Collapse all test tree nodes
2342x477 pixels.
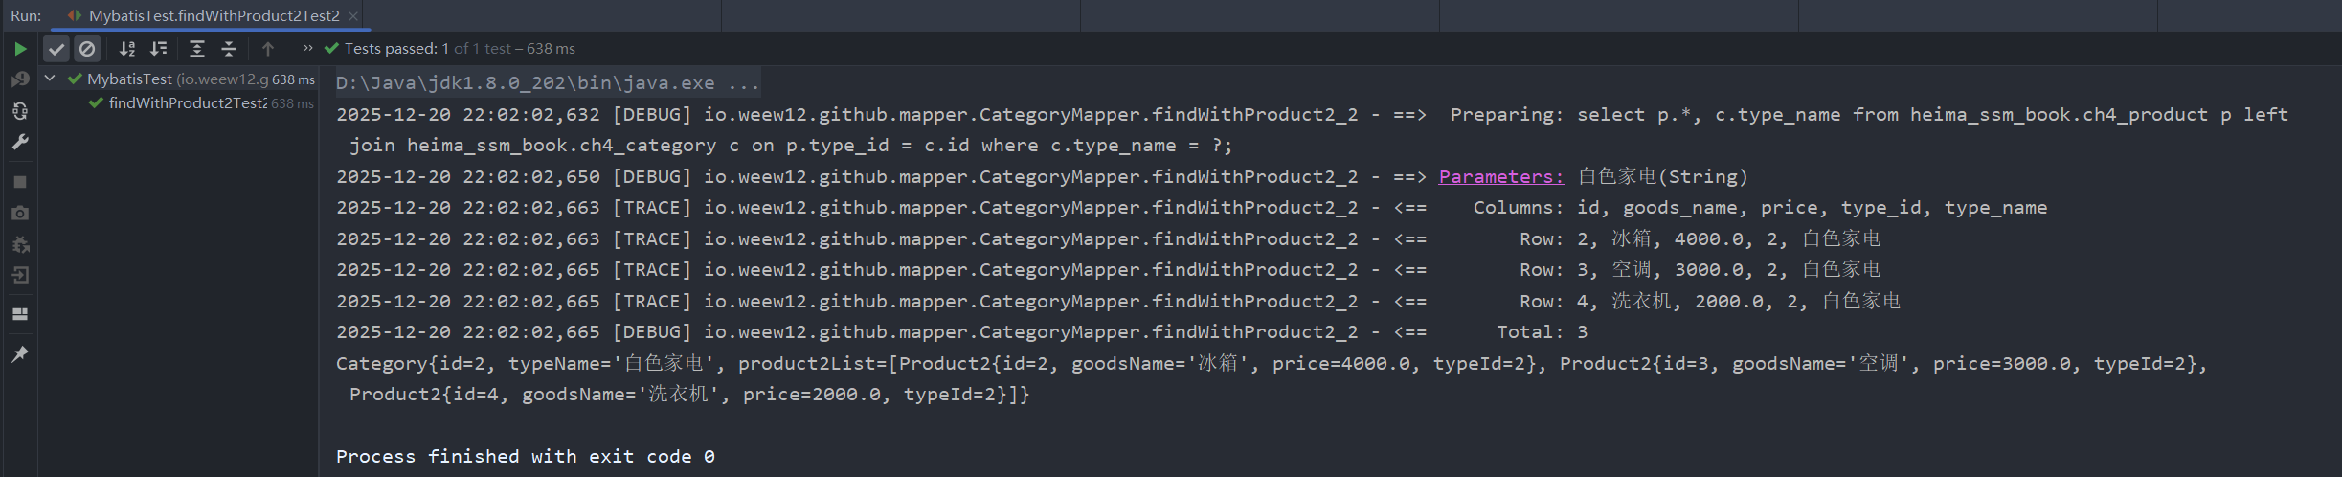[229, 49]
